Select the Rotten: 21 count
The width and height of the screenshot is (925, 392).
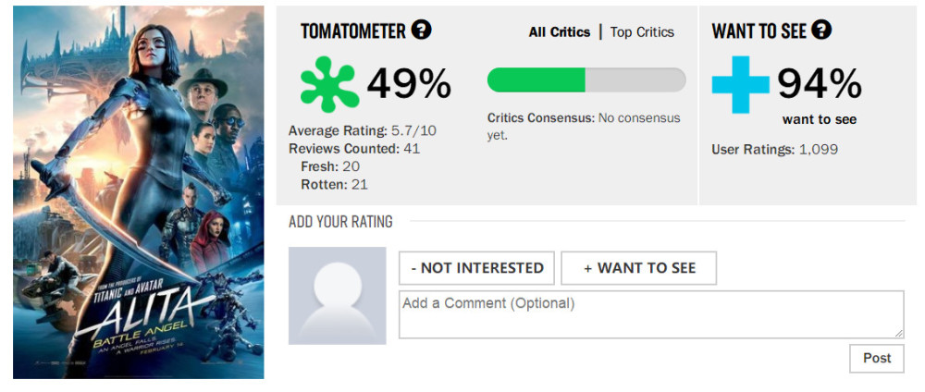334,184
